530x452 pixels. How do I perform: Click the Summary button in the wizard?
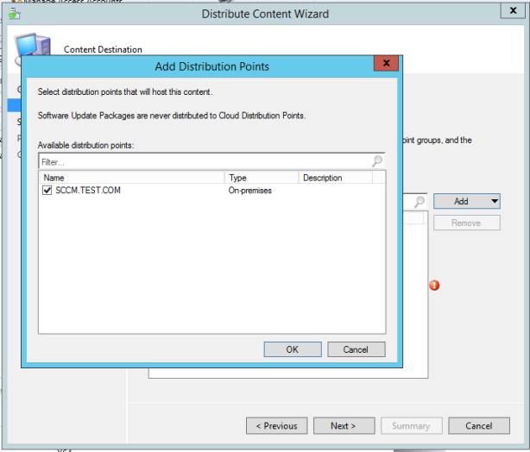click(x=412, y=425)
